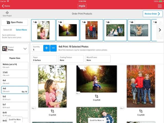Select All photos
This screenshot has width=164, height=123.
(x=8, y=30)
